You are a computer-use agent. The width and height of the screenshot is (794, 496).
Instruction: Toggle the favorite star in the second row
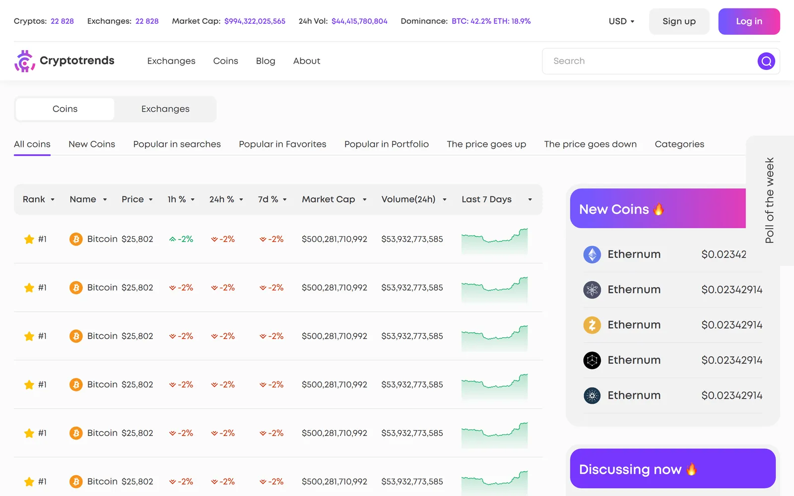29,288
